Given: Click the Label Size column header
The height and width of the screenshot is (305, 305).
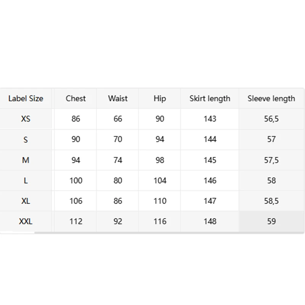Looking at the screenshot, I should [26, 98].
